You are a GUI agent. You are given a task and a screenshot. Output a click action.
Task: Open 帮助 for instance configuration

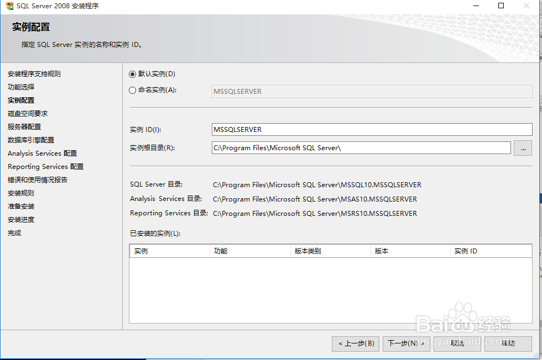click(x=507, y=343)
